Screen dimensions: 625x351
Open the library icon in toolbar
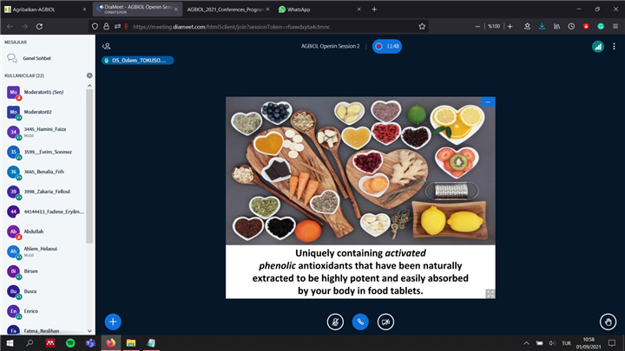tap(556, 27)
